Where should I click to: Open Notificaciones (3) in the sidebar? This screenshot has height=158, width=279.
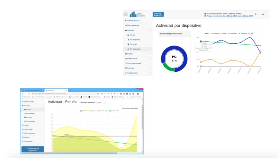pyautogui.click(x=134, y=21)
